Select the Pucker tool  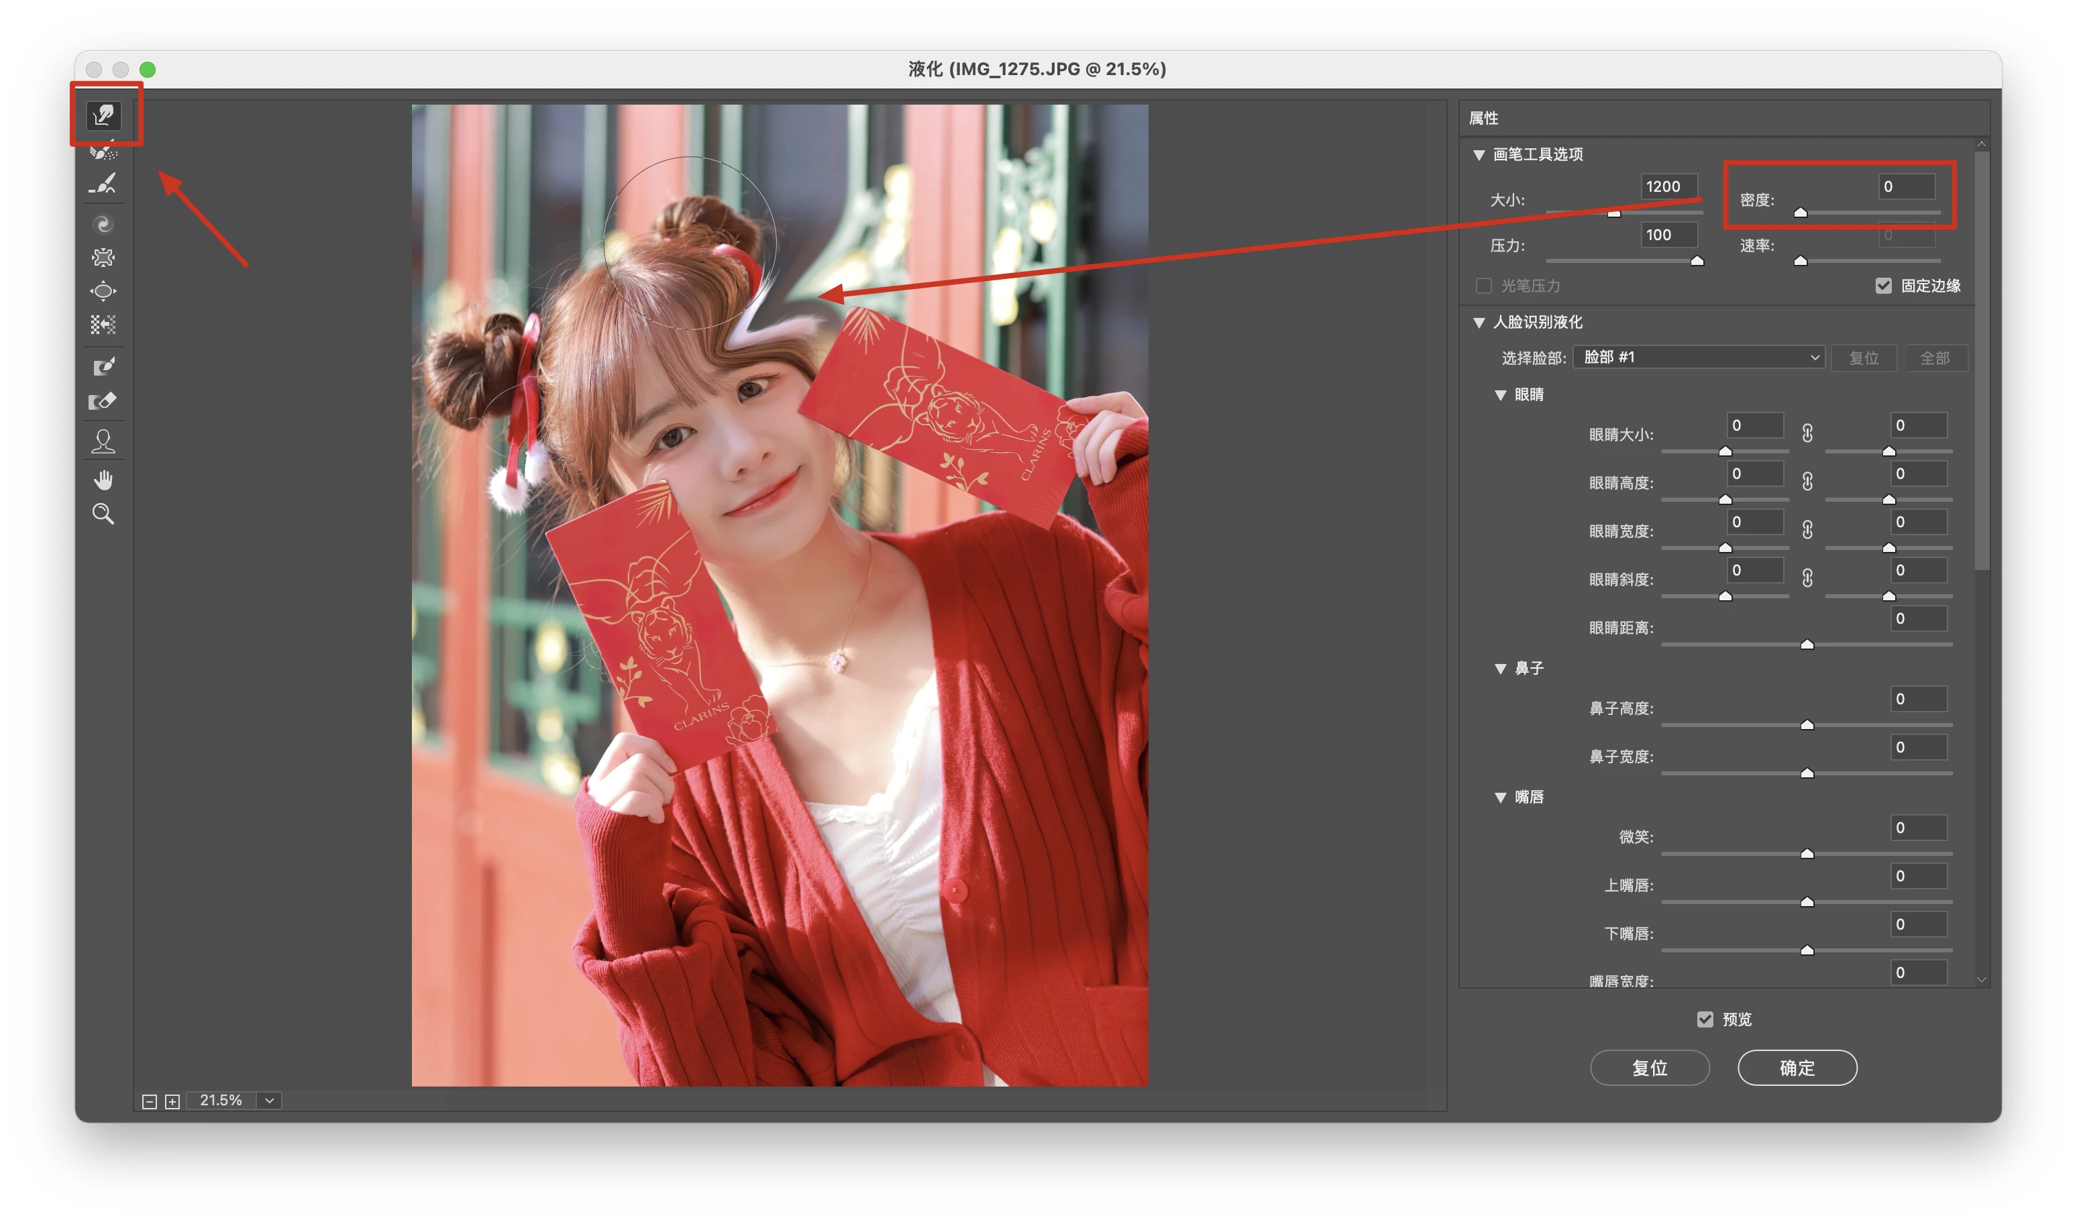(104, 258)
